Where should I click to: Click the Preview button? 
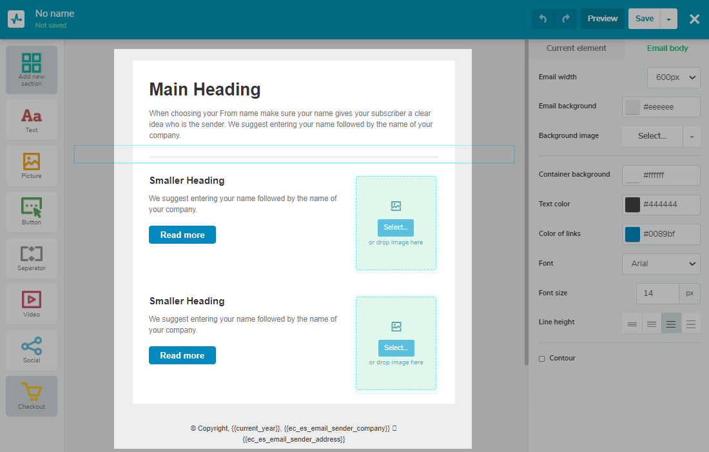[x=602, y=19]
